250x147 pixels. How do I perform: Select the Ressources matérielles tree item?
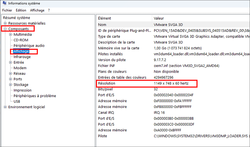(27, 23)
